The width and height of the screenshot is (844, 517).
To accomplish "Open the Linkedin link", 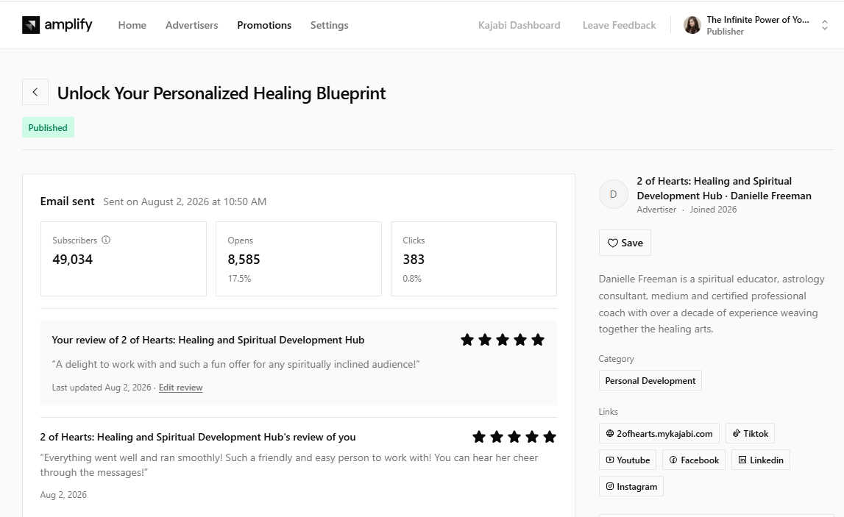I will (761, 460).
